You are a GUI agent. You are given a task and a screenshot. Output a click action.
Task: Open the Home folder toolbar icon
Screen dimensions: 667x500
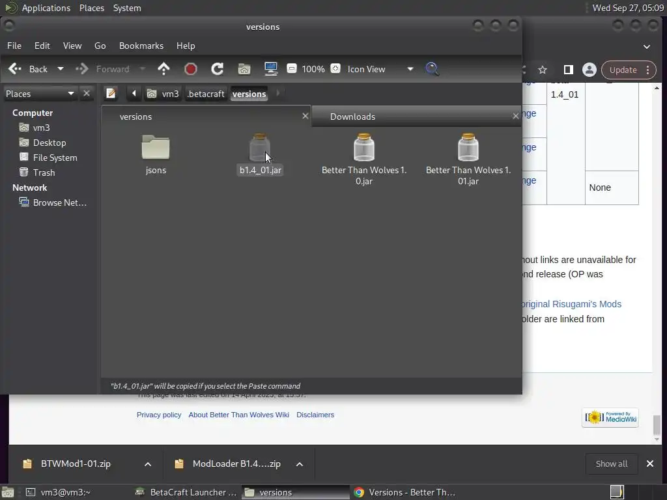tap(244, 69)
